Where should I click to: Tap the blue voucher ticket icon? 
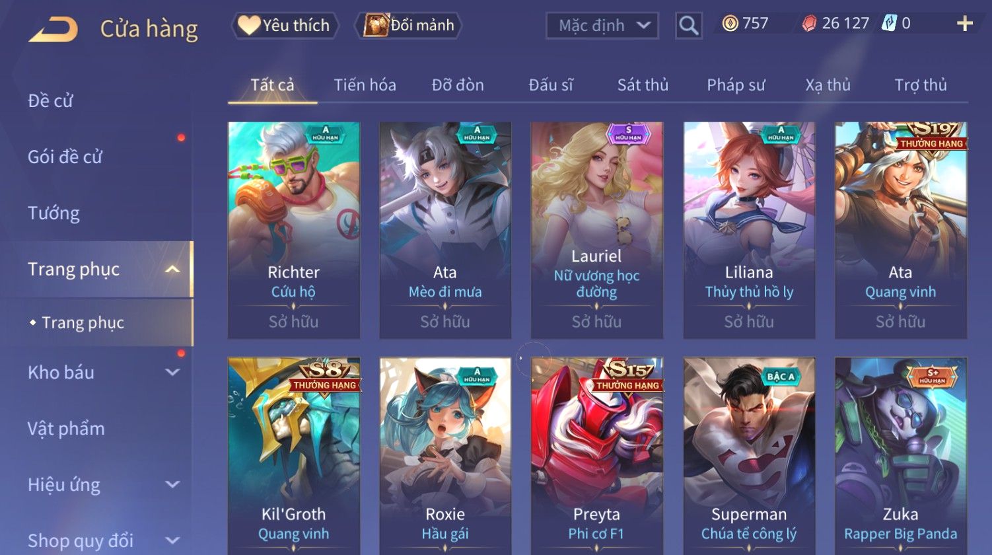pyautogui.click(x=889, y=24)
